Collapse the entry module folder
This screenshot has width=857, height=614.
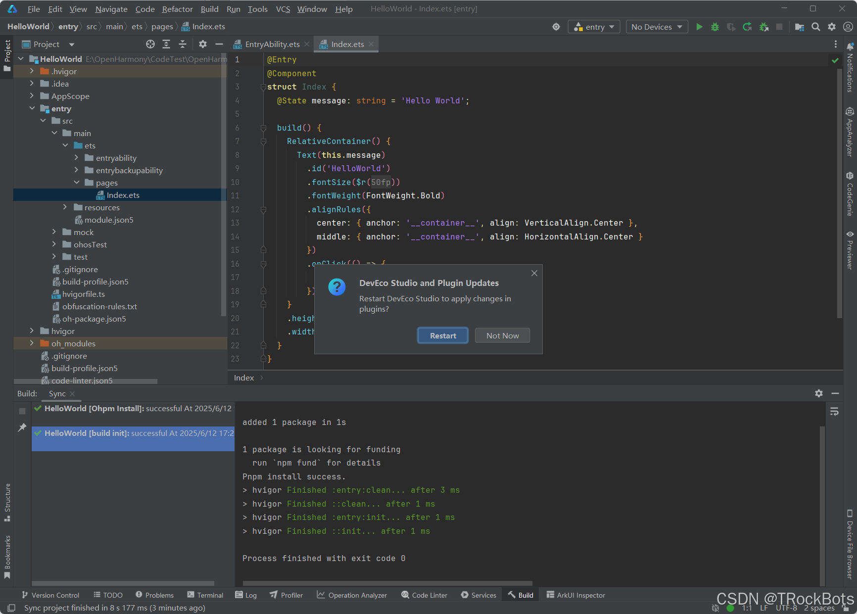[x=32, y=108]
